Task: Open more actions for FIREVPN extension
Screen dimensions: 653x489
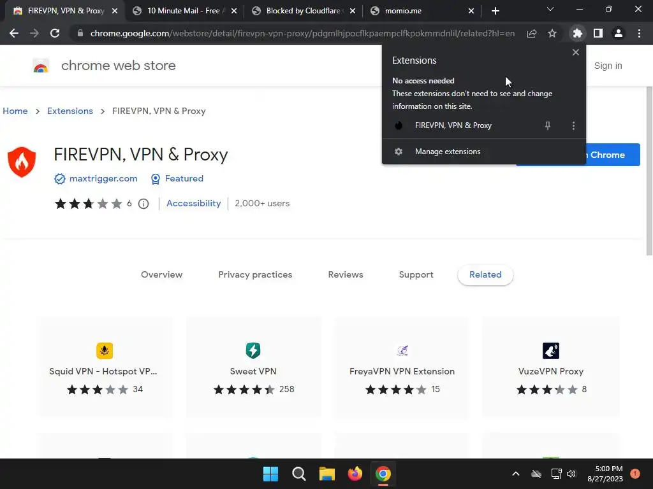Action: [573, 125]
